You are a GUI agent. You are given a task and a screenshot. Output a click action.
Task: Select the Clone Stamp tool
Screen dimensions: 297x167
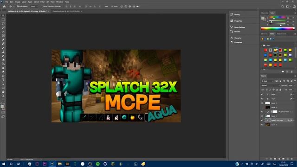click(3, 51)
